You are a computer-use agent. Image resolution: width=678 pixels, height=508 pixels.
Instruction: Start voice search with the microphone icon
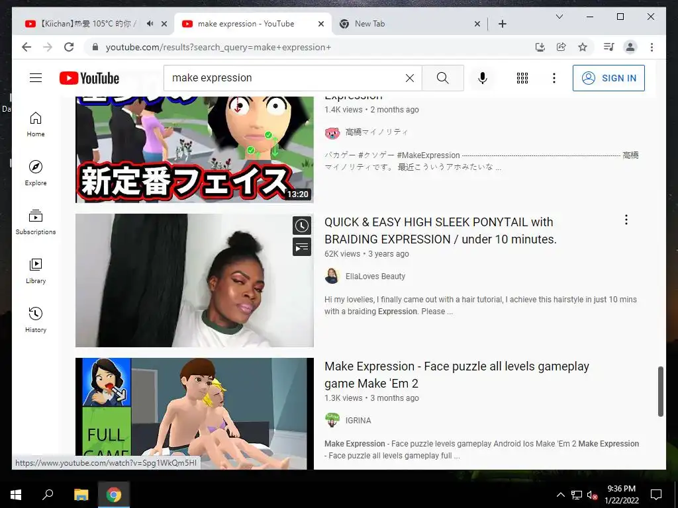point(483,78)
